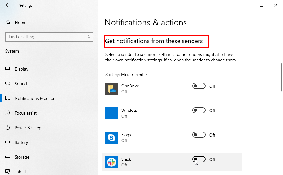The height and width of the screenshot is (175, 283).
Task: Minimize the Settings window
Action: [248, 5]
